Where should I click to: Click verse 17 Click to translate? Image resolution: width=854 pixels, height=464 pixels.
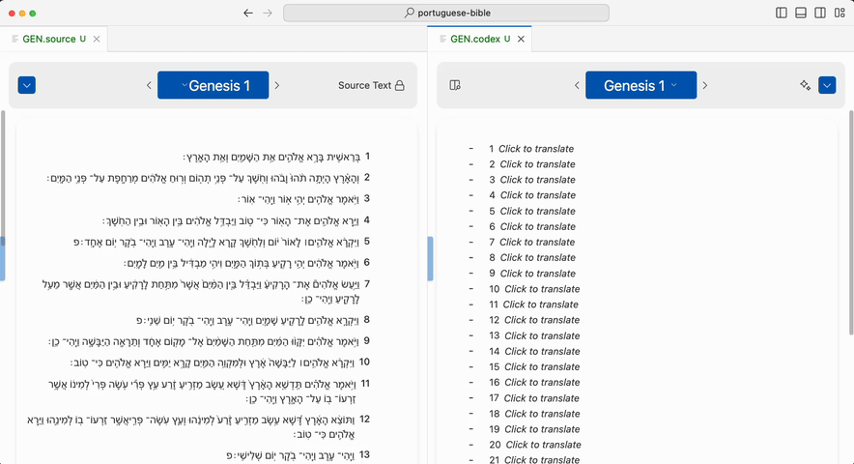[x=541, y=398]
